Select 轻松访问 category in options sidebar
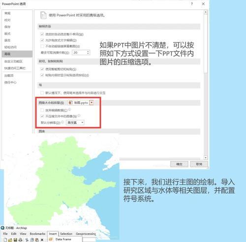The width and height of the screenshot is (246, 242). click(x=10, y=47)
